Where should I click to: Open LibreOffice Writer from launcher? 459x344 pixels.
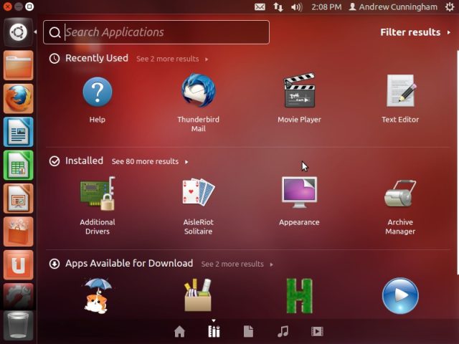(x=18, y=132)
